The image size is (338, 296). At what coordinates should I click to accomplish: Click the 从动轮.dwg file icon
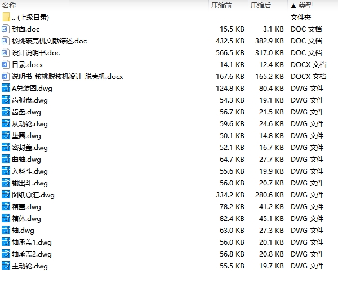coord(6,123)
